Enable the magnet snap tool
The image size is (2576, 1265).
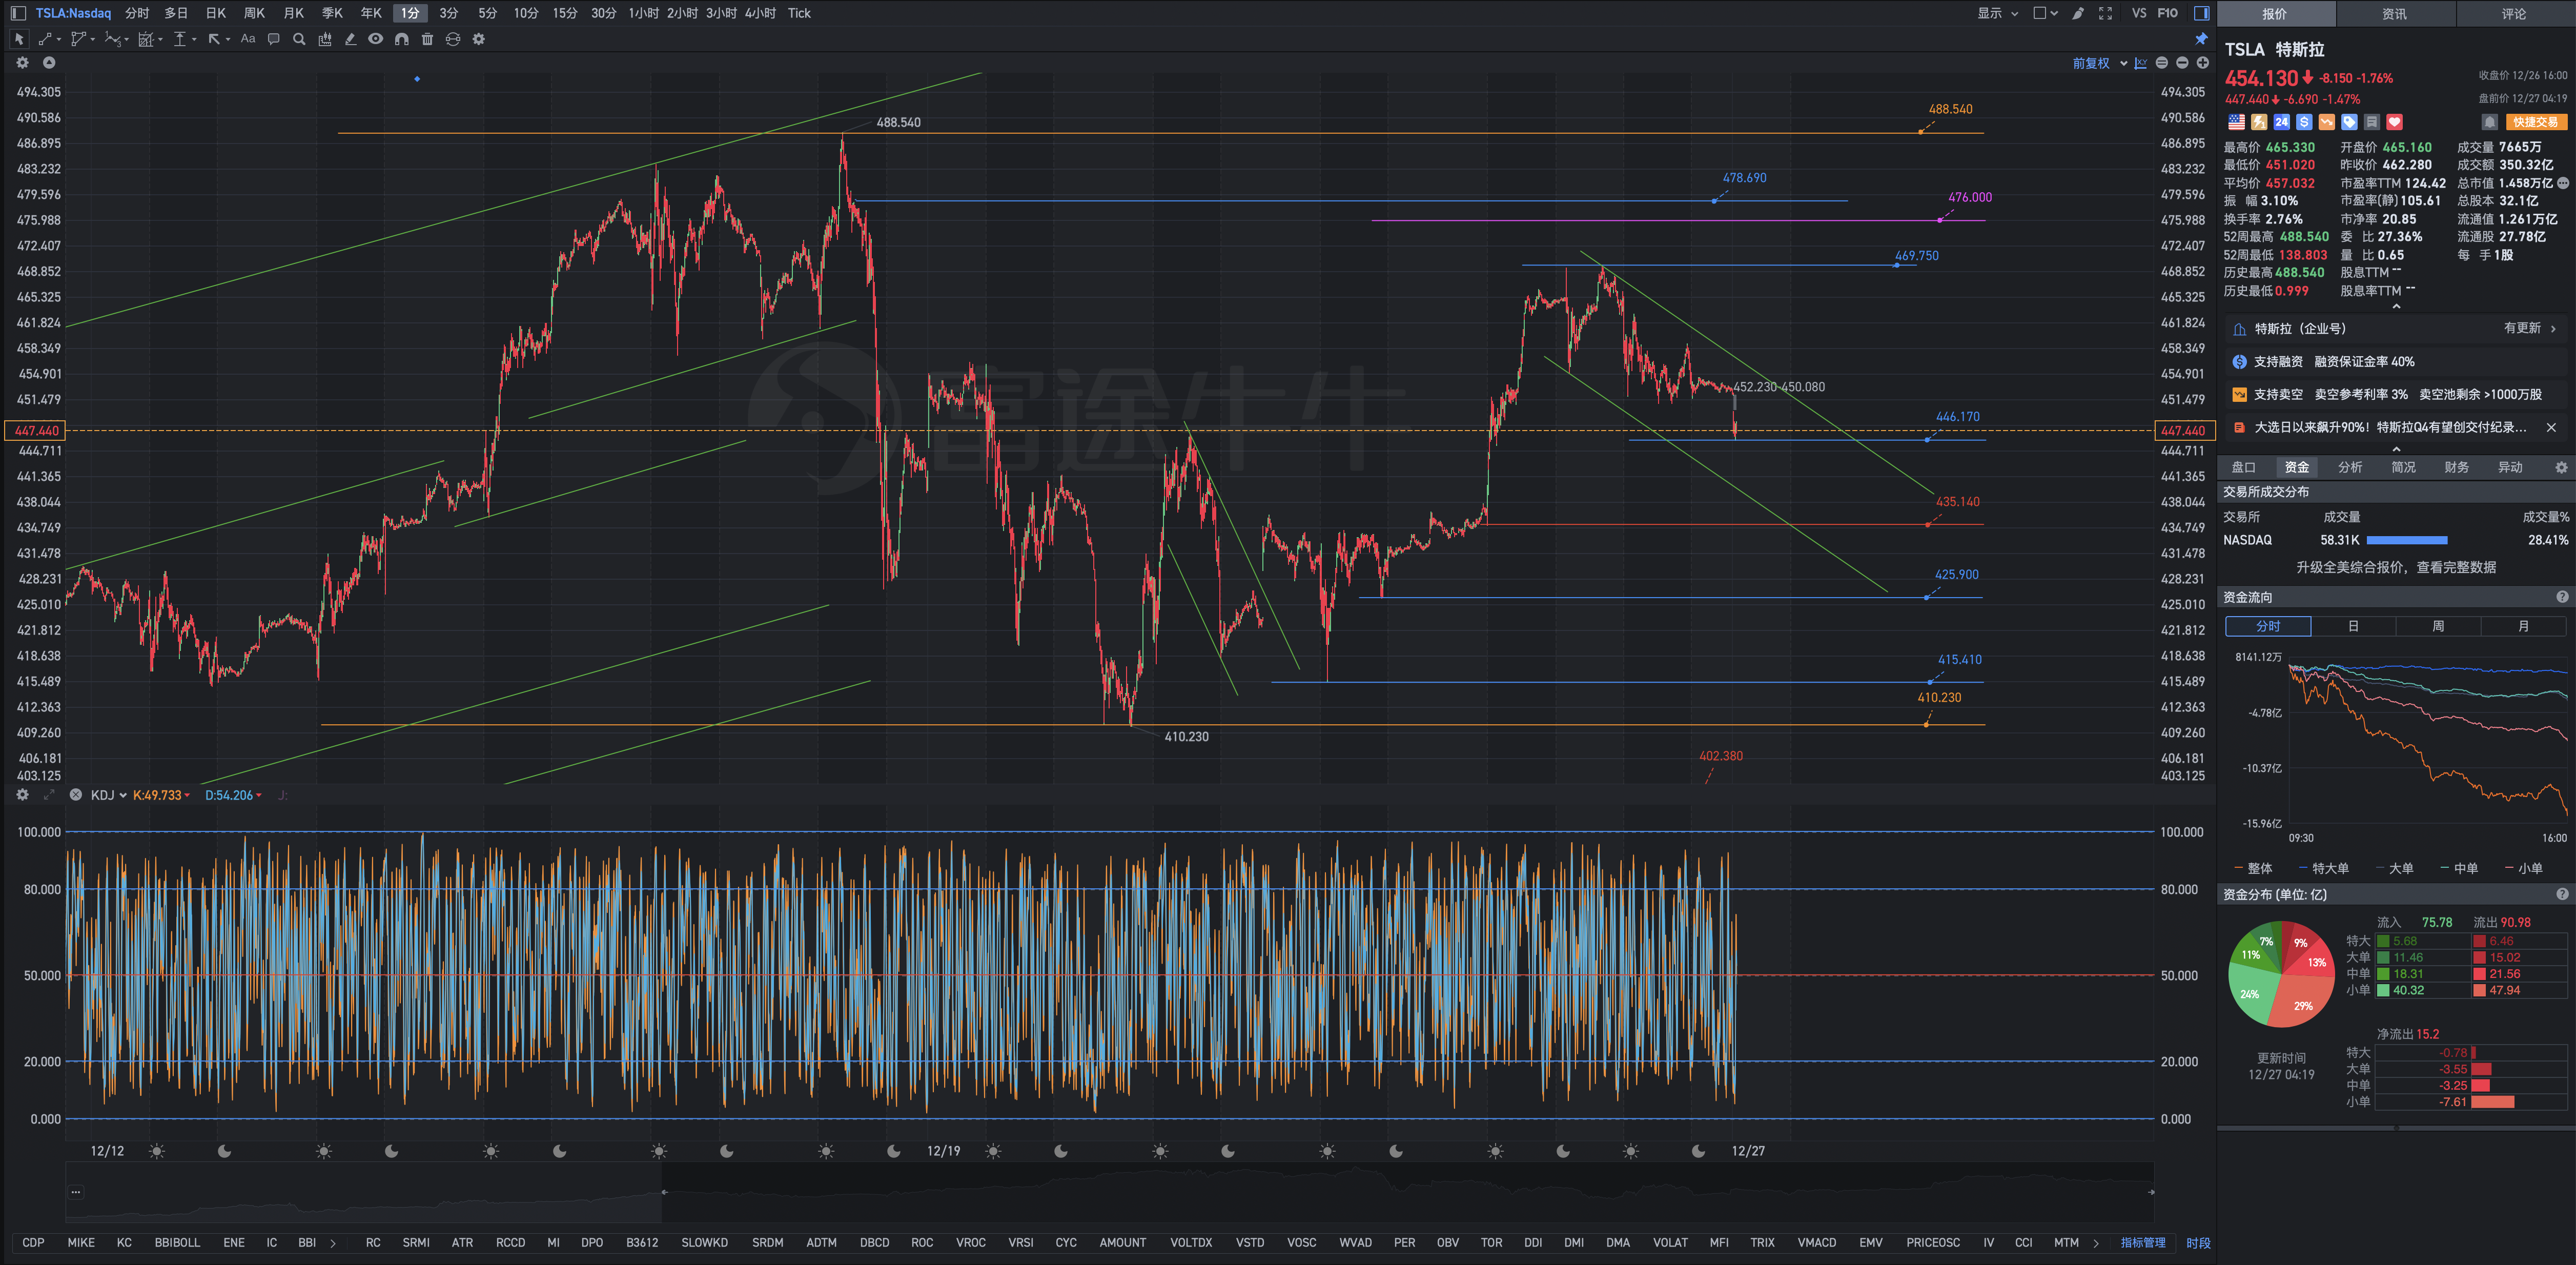point(401,39)
